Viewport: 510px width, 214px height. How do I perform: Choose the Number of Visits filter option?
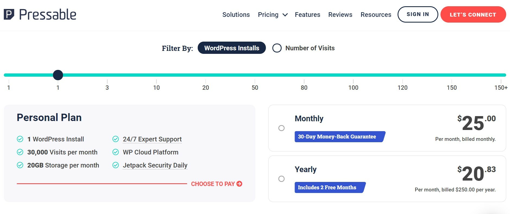[277, 48]
